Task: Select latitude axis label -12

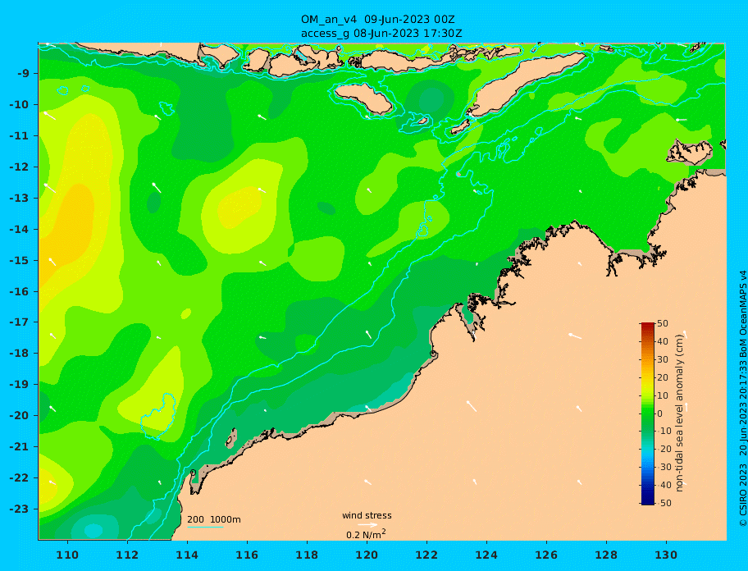Action: point(20,167)
